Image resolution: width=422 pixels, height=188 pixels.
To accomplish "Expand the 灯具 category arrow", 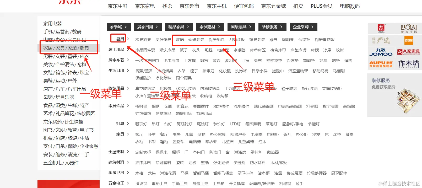I will tap(128, 123).
